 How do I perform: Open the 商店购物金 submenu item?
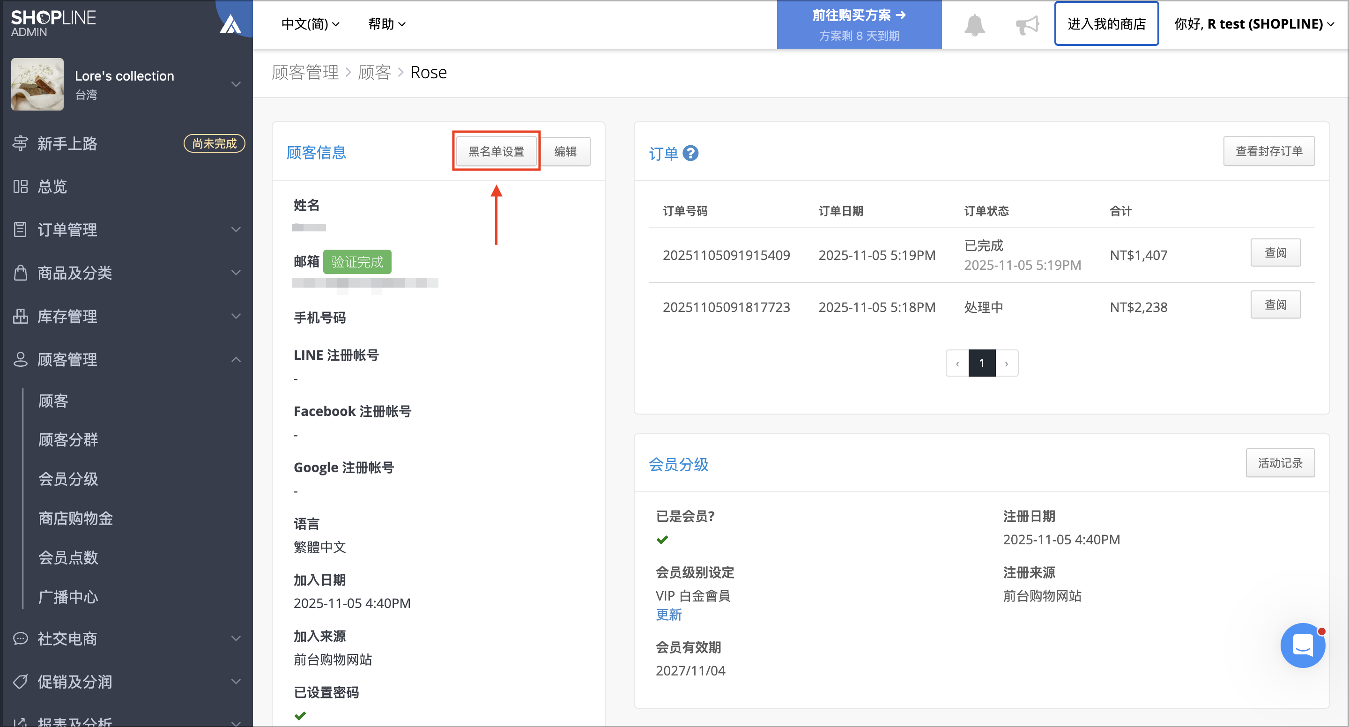[x=75, y=518]
